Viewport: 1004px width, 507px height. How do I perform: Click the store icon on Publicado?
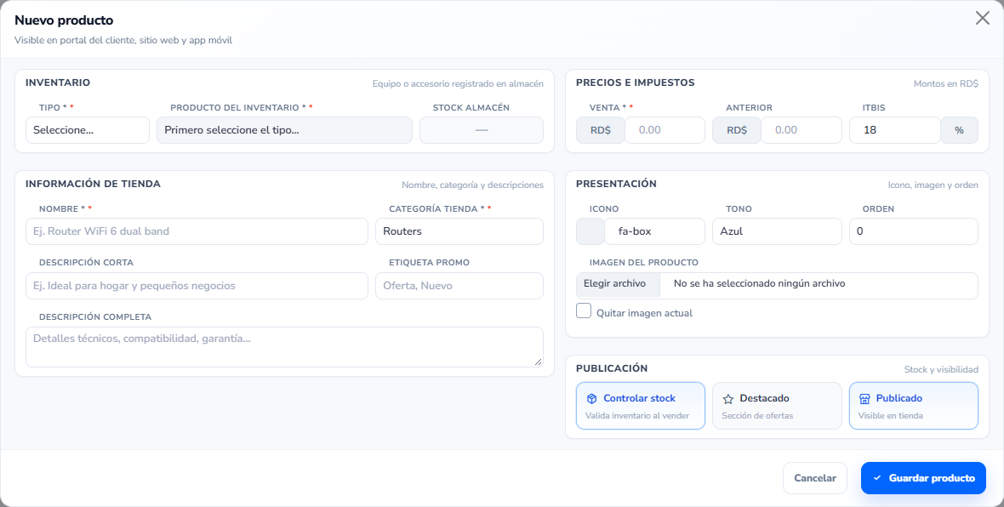(x=864, y=399)
